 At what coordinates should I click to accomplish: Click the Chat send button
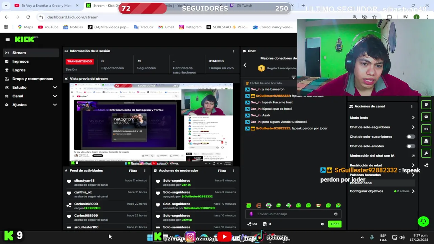[335, 224]
